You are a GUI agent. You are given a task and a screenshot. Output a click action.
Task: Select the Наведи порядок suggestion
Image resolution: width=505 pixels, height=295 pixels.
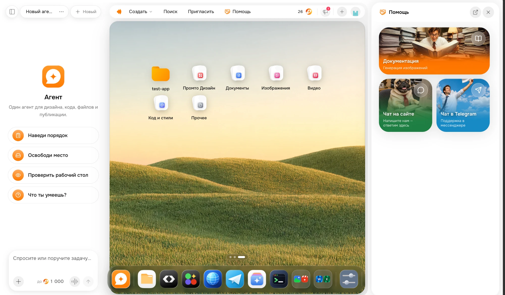53,135
